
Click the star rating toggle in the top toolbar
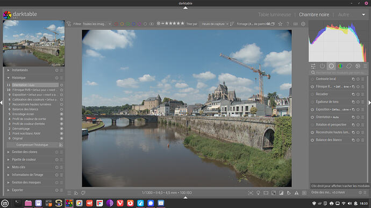(x=280, y=24)
